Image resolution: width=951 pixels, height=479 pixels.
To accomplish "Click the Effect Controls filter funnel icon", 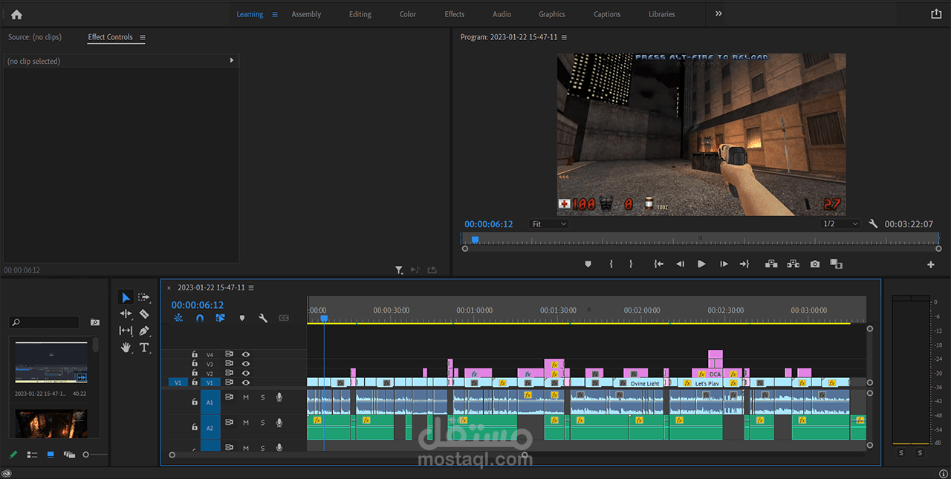I will pyautogui.click(x=399, y=270).
